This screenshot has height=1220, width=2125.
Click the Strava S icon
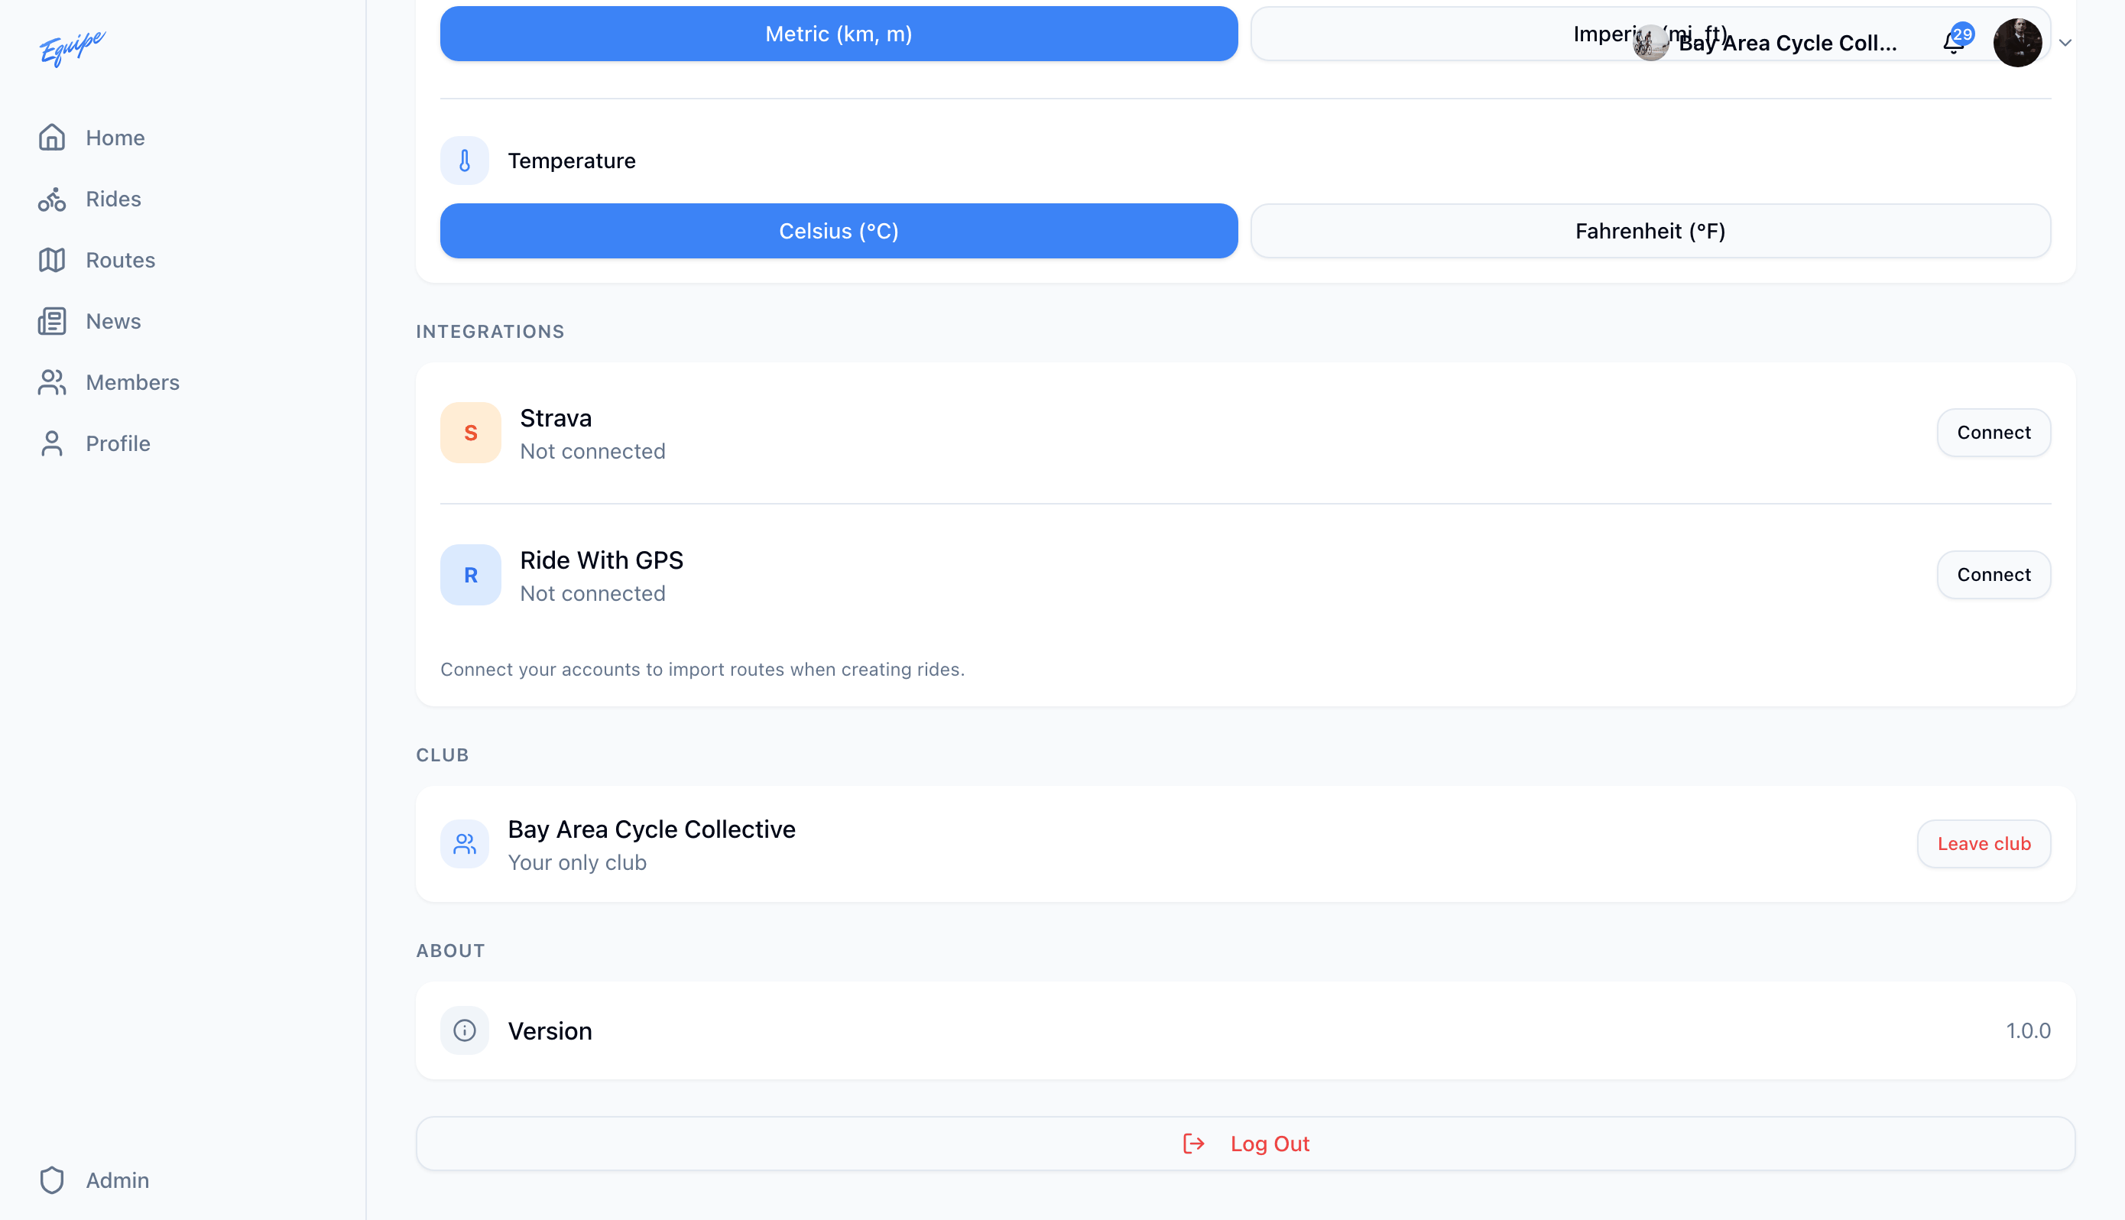coord(471,433)
